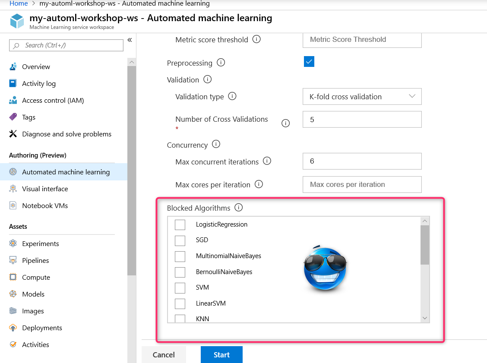This screenshot has height=363, width=487.
Task: Collapse the sidebar with double chevron
Action: coord(130,40)
